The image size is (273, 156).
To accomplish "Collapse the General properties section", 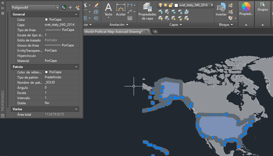I will [x=77, y=14].
